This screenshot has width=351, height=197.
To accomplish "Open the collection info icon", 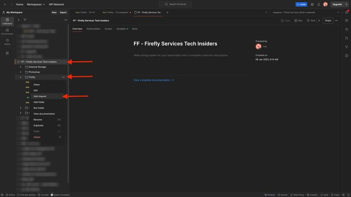I will coord(346,56).
